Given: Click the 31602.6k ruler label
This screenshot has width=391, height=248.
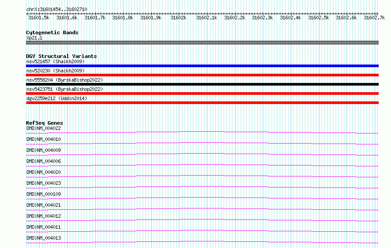Looking at the screenshot, I should [x=346, y=18].
